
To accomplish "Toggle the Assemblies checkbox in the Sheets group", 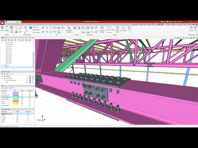I will click(108, 30).
